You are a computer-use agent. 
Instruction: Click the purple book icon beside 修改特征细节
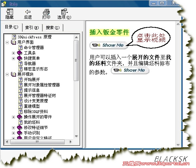pyautogui.click(x=20, y=128)
